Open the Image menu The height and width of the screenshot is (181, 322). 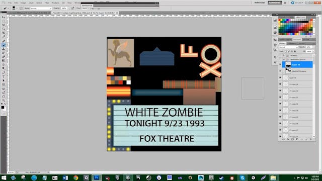pyautogui.click(x=23, y=3)
